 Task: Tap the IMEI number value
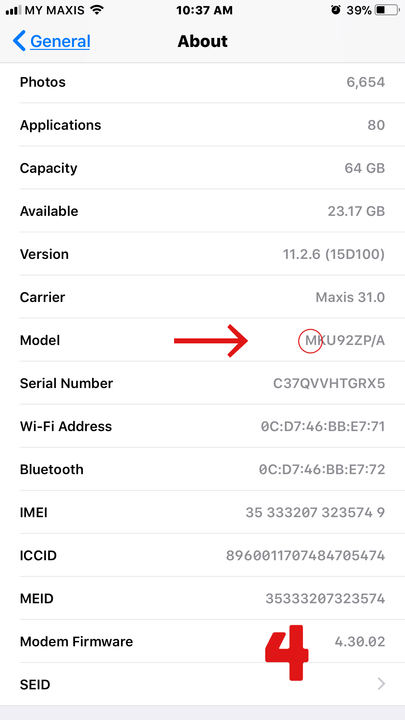pyautogui.click(x=315, y=513)
